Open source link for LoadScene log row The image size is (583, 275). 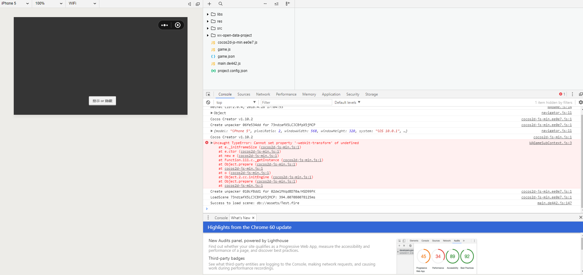click(547, 197)
